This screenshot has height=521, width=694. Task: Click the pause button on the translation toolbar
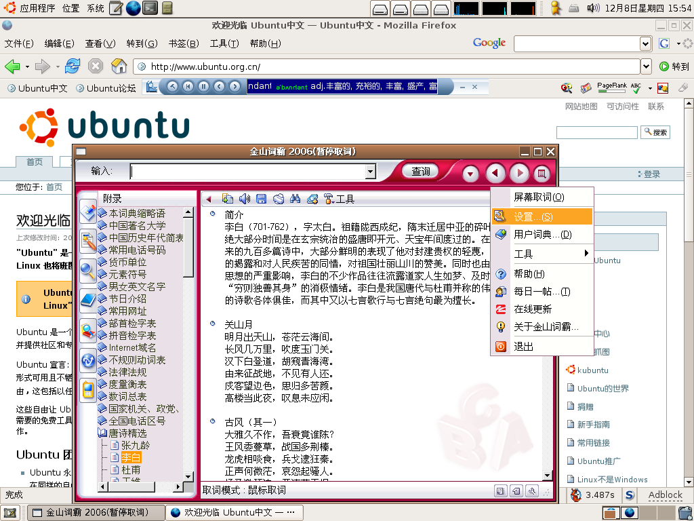coord(203,86)
